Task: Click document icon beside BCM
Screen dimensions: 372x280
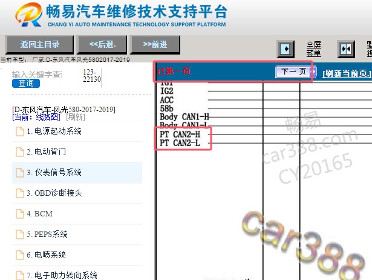Action: coord(20,214)
